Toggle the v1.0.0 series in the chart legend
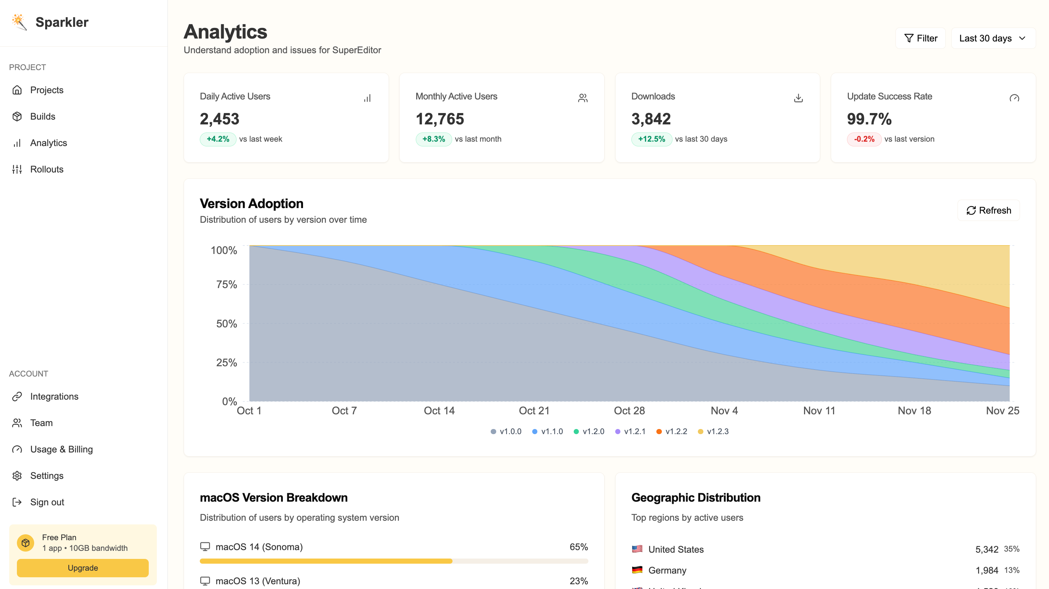 (506, 431)
